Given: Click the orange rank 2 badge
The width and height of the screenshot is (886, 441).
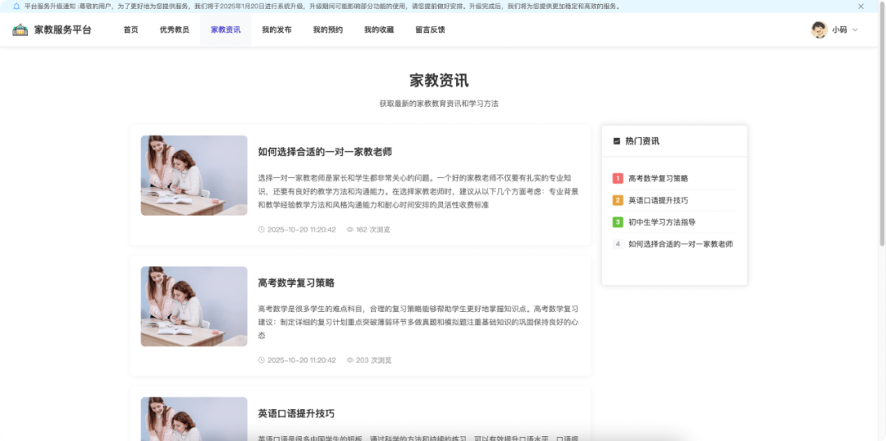Looking at the screenshot, I should click(618, 200).
